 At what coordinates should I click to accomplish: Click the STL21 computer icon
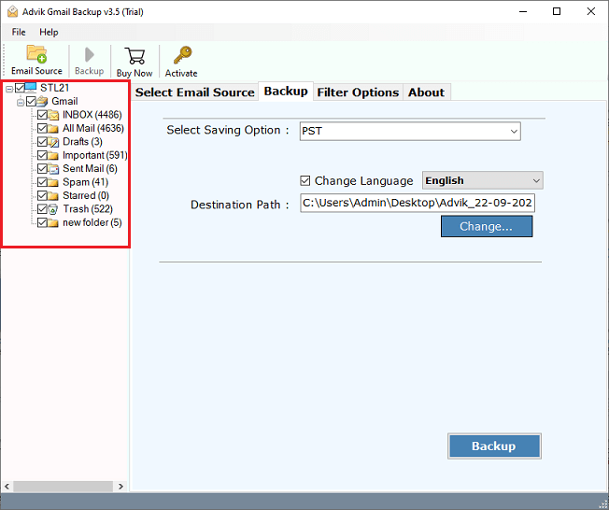tap(31, 88)
